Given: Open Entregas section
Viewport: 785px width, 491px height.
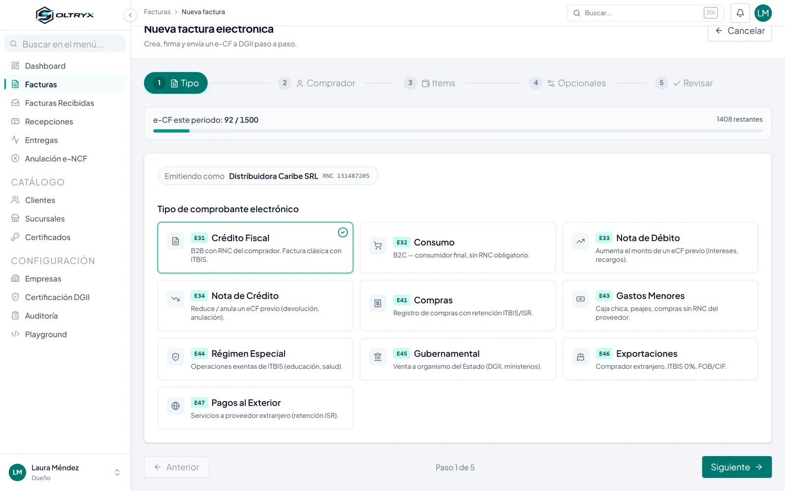Looking at the screenshot, I should coord(65,140).
